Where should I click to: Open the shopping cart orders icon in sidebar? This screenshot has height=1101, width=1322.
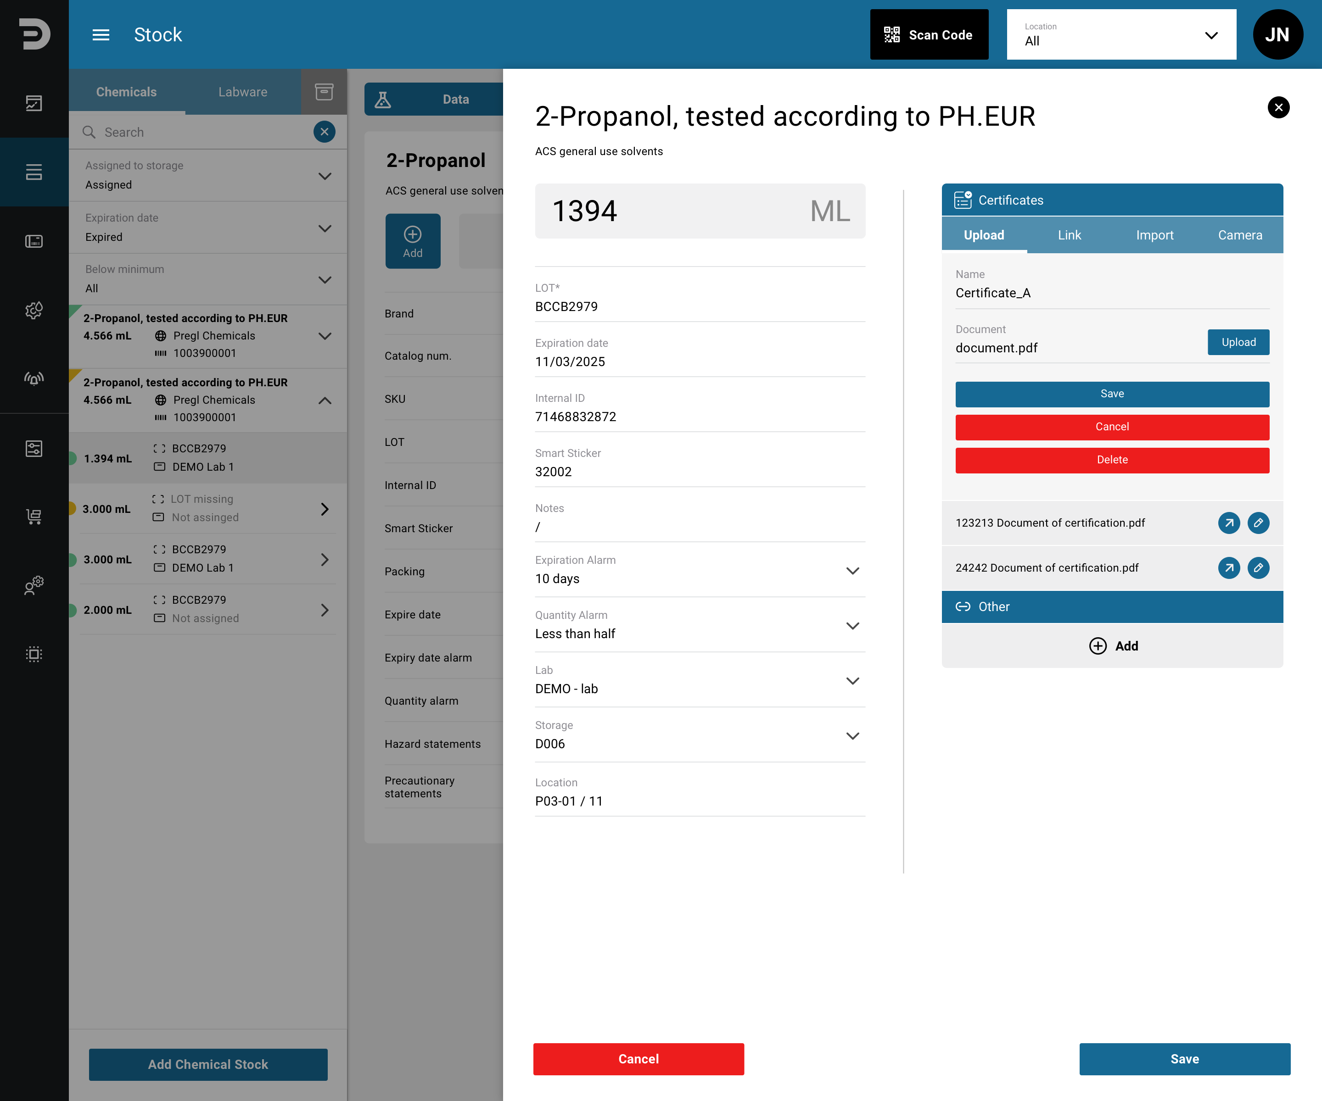pyautogui.click(x=34, y=517)
